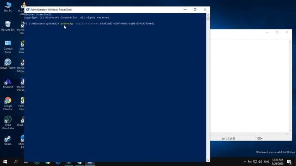Viewport: 296px width, 166px height.
Task: Switch to Chrome on the taskbar
Action: (48, 162)
